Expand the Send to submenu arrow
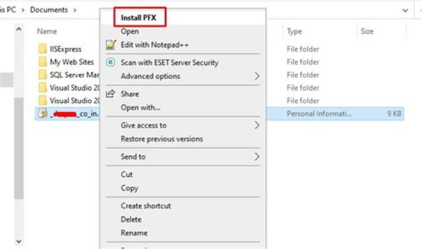Screen dimensions: 422x249 (x=257, y=157)
